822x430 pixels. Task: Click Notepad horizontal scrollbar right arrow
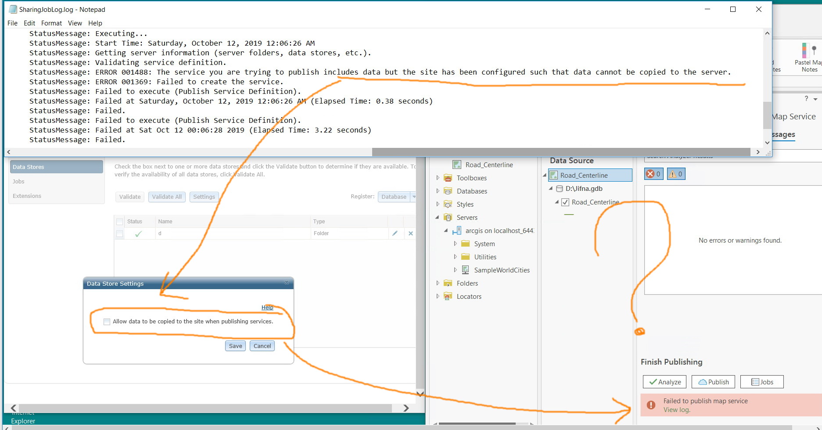pyautogui.click(x=758, y=152)
